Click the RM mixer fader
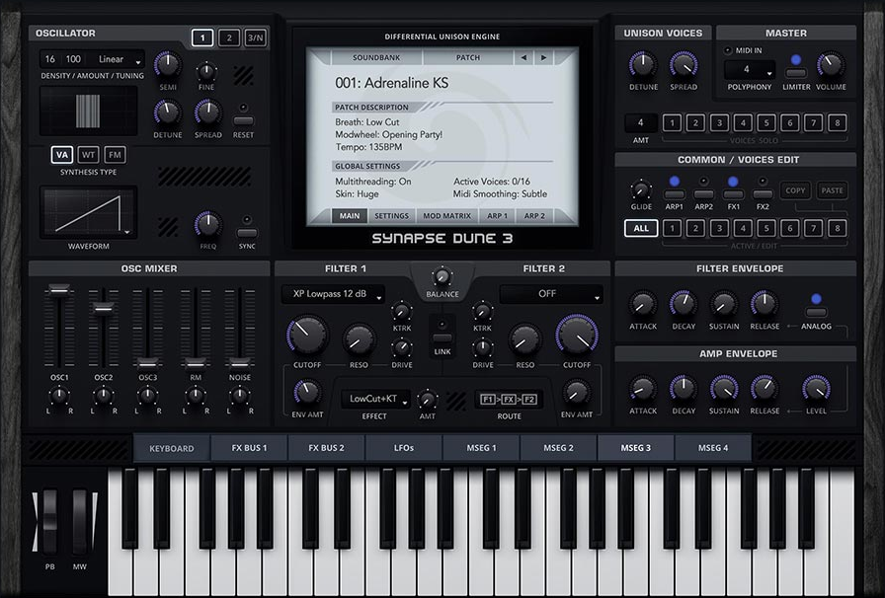Image resolution: width=885 pixels, height=598 pixels. tap(196, 362)
